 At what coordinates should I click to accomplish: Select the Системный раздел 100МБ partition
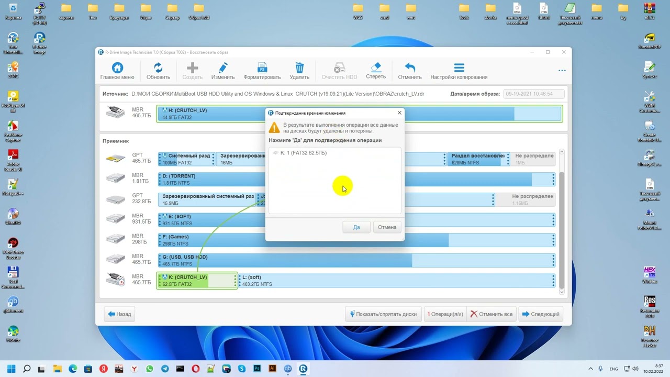click(186, 159)
